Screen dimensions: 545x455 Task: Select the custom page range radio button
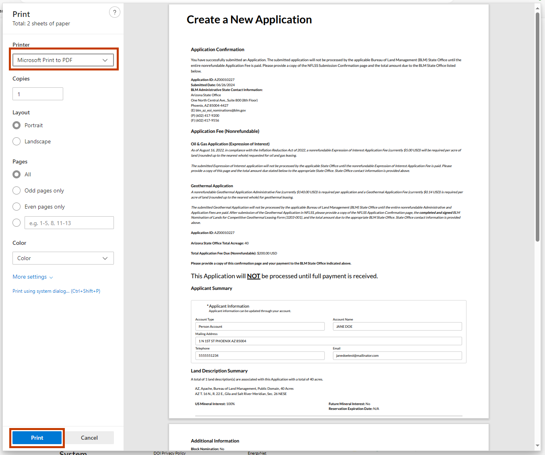pyautogui.click(x=17, y=223)
